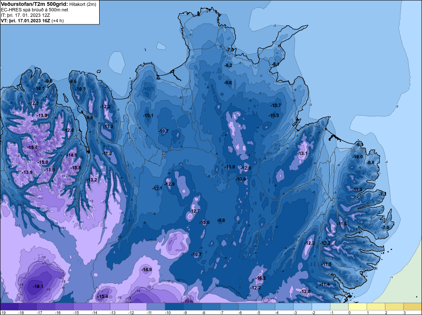Click the -9.0 temperature value
Viewport: 422px width, 315px height.
pyautogui.click(x=49, y=81)
